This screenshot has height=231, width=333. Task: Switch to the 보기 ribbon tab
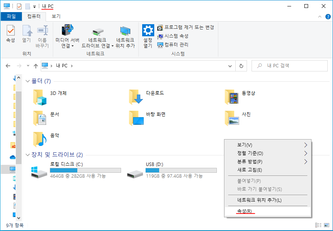(x=56, y=16)
